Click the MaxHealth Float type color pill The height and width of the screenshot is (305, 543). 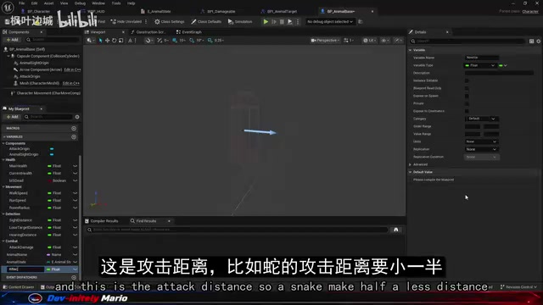point(49,166)
